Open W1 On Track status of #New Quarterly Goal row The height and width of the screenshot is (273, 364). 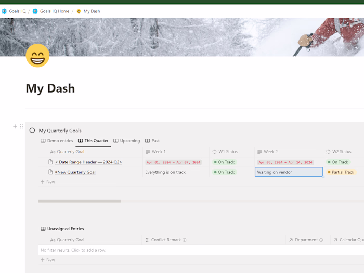pyautogui.click(x=224, y=172)
